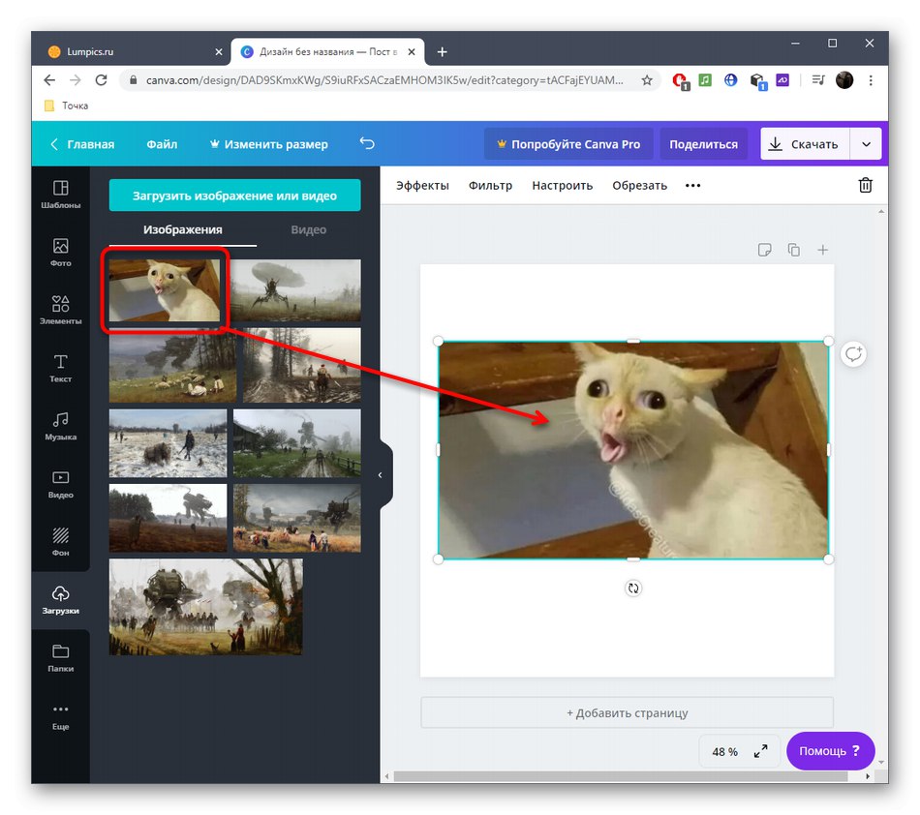
Task: Open the Элементы elements panel
Action: (60, 310)
